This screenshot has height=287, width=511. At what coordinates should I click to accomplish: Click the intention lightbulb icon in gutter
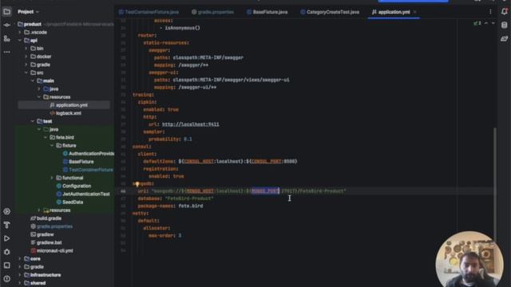[x=137, y=184]
